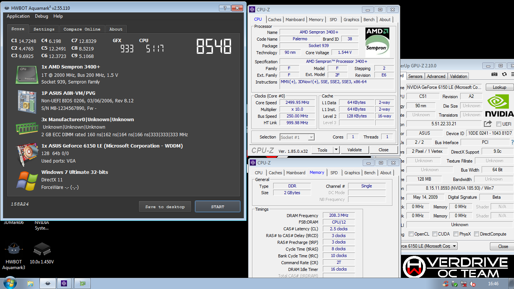The image size is (514, 289).
Task: Open the Help menu in Aquamark
Action: [x=58, y=16]
